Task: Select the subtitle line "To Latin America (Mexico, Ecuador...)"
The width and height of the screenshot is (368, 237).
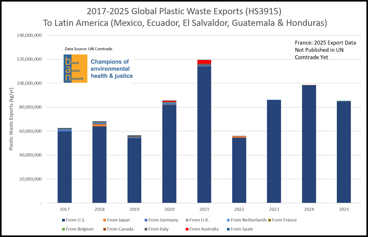Action: coord(185,23)
